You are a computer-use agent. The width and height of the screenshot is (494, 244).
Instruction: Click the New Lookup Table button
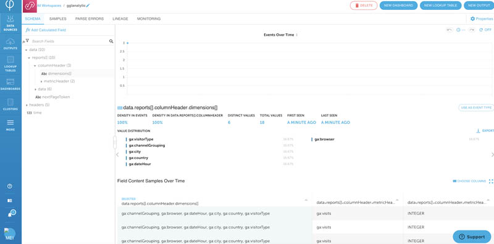(x=441, y=6)
